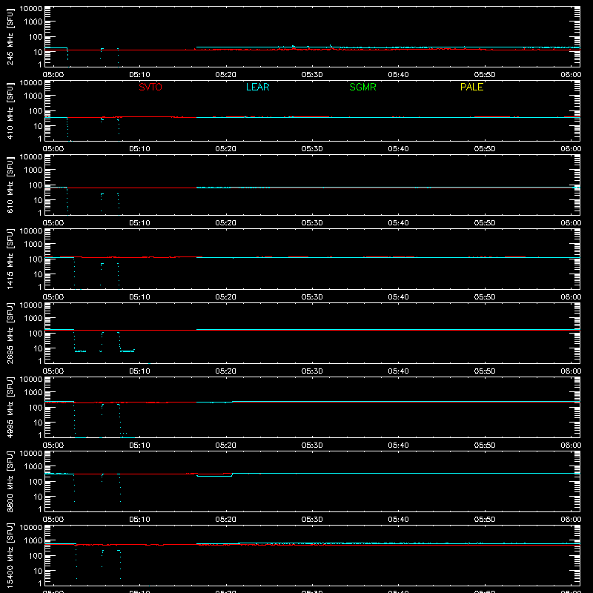
Task: Select the '4995 MHz [SFU]' axis title
Action: tap(10, 407)
